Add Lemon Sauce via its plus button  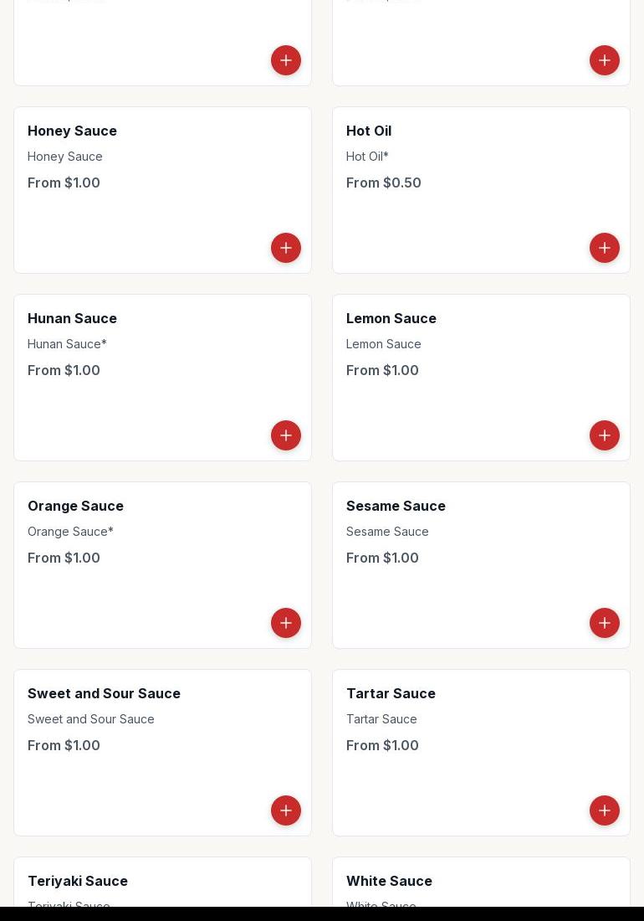pyautogui.click(x=604, y=435)
